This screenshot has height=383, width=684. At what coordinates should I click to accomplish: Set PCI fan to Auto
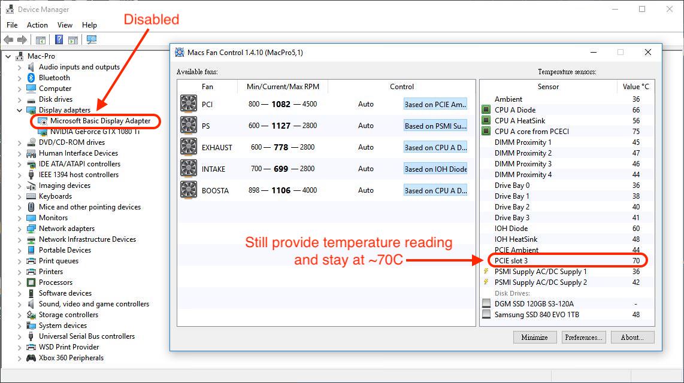365,104
